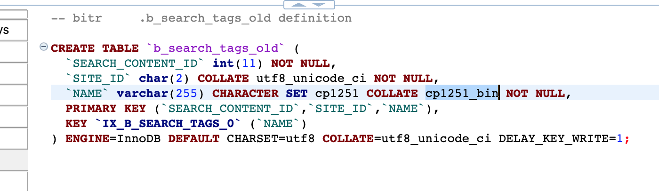Click the highlighted cp1251_bin collation text
The width and height of the screenshot is (659, 191).
[x=461, y=93]
